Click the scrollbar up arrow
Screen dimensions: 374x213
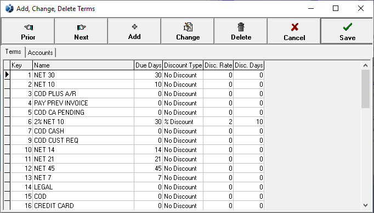[x=365, y=65]
